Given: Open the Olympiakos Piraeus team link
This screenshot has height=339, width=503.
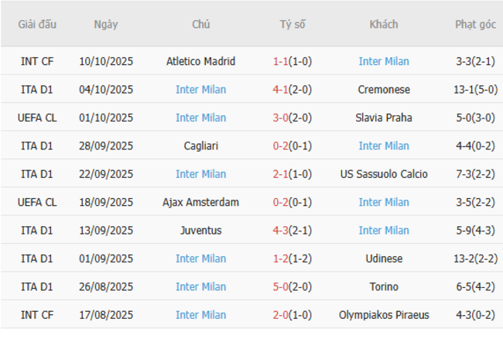Looking at the screenshot, I should (x=384, y=315).
